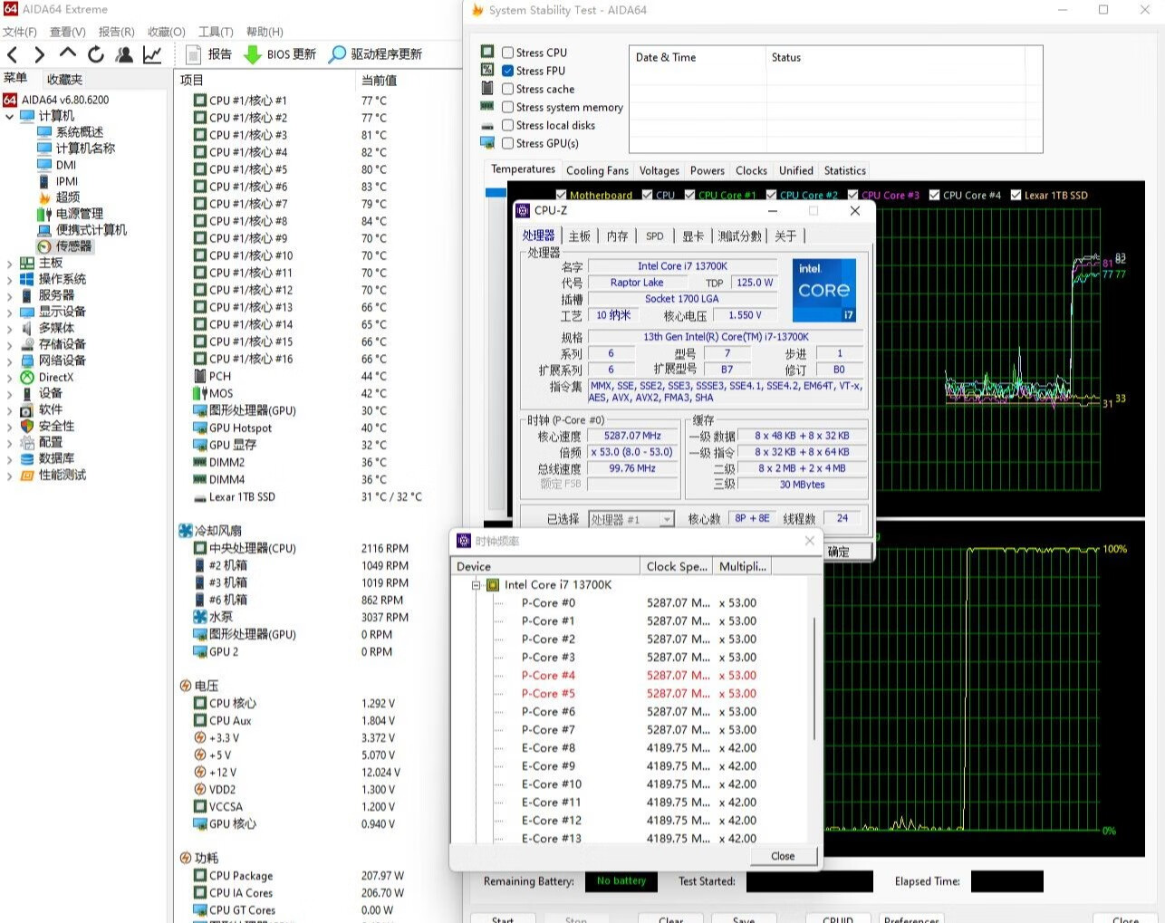Click the DirectX Xbox icon in tree
This screenshot has width=1165, height=923.
click(x=27, y=378)
